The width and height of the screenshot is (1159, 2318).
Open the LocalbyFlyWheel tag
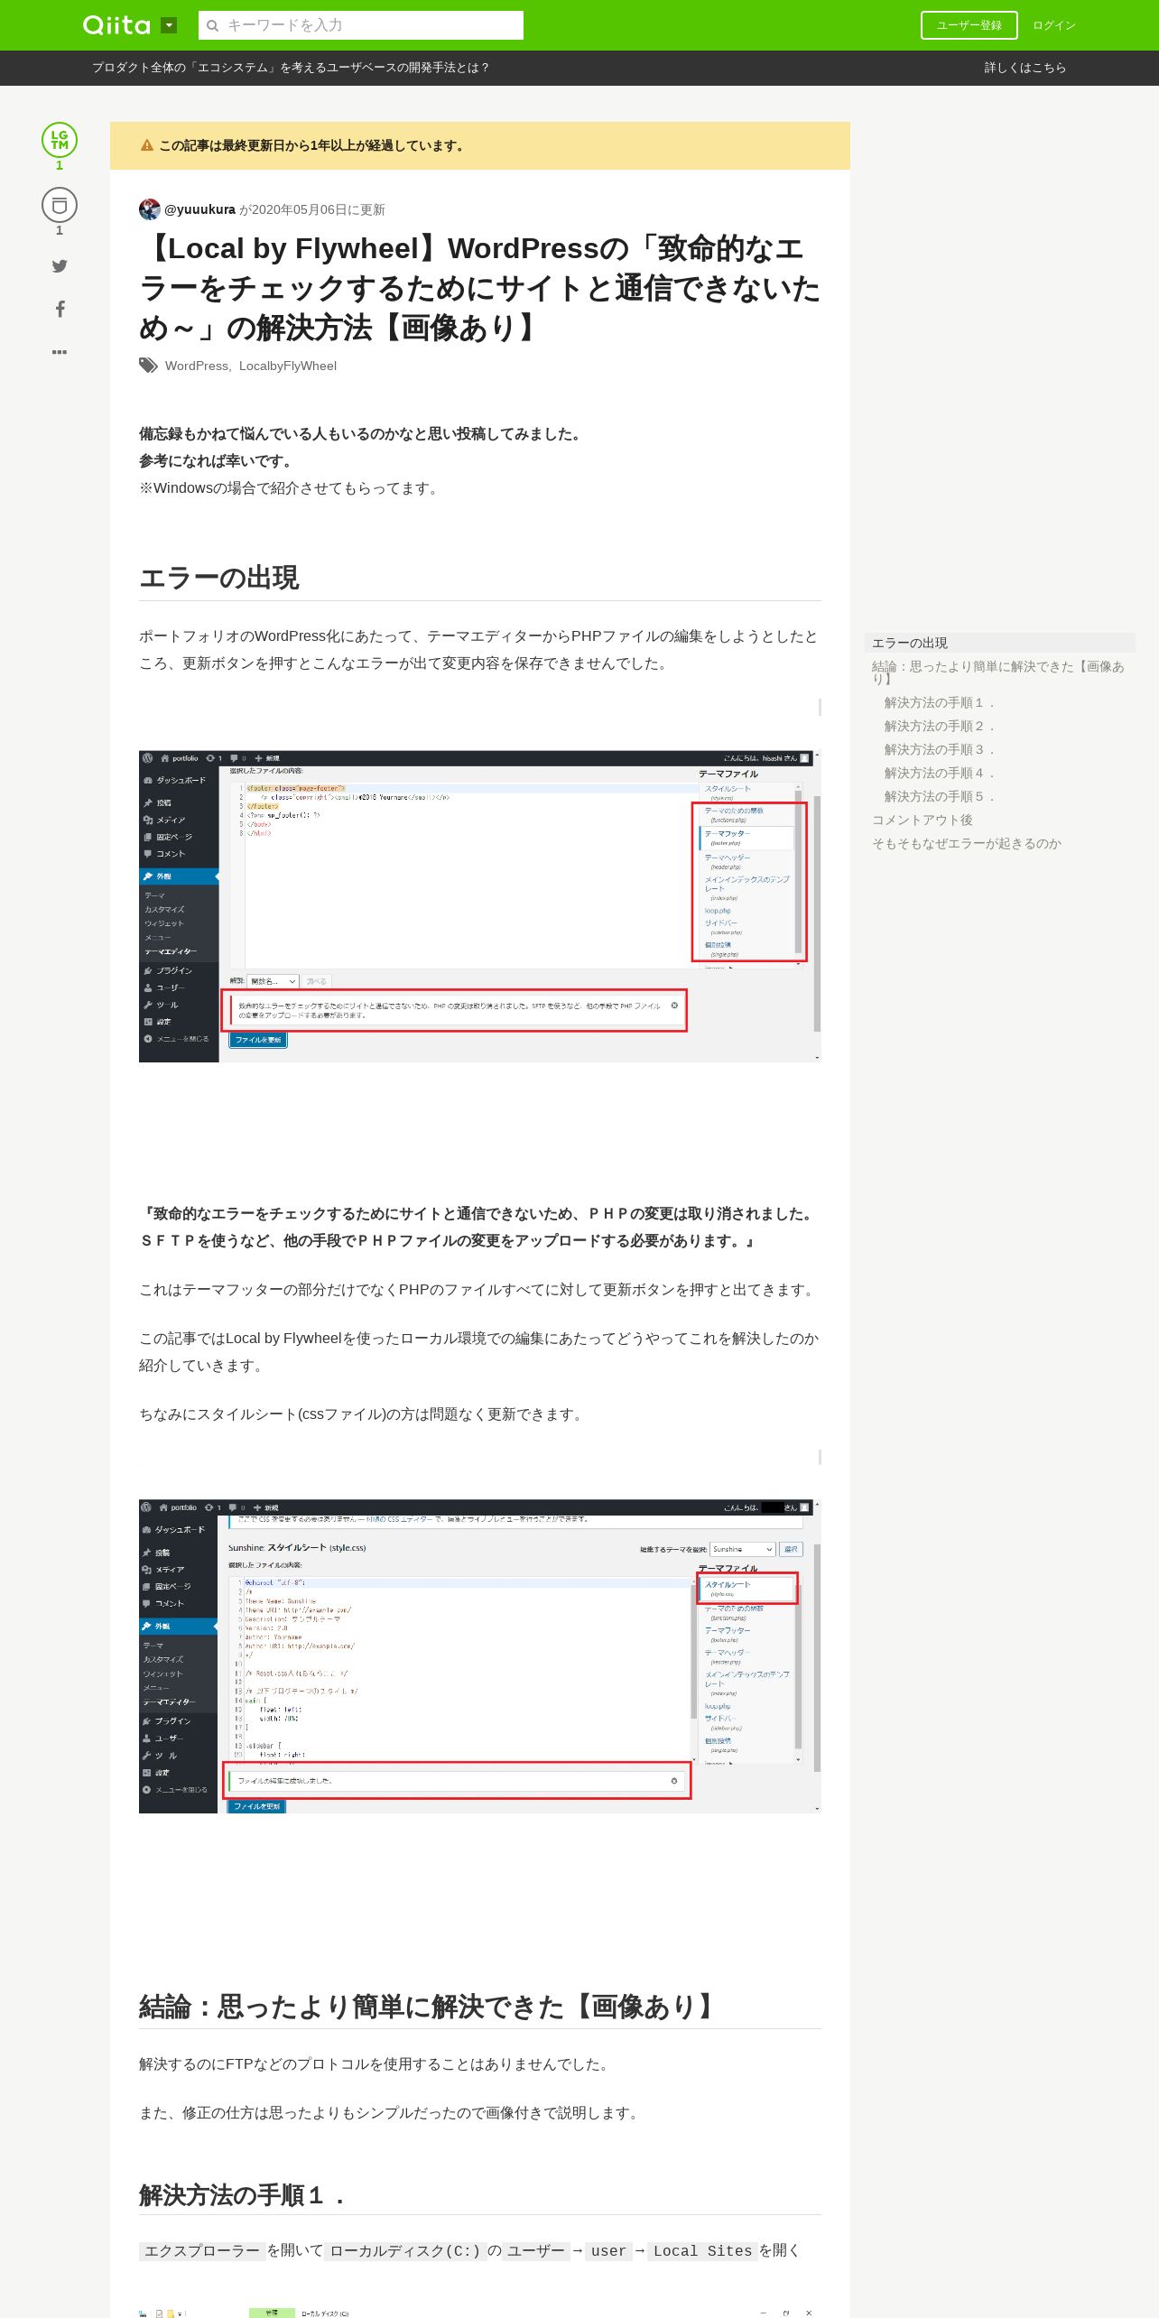[288, 366]
